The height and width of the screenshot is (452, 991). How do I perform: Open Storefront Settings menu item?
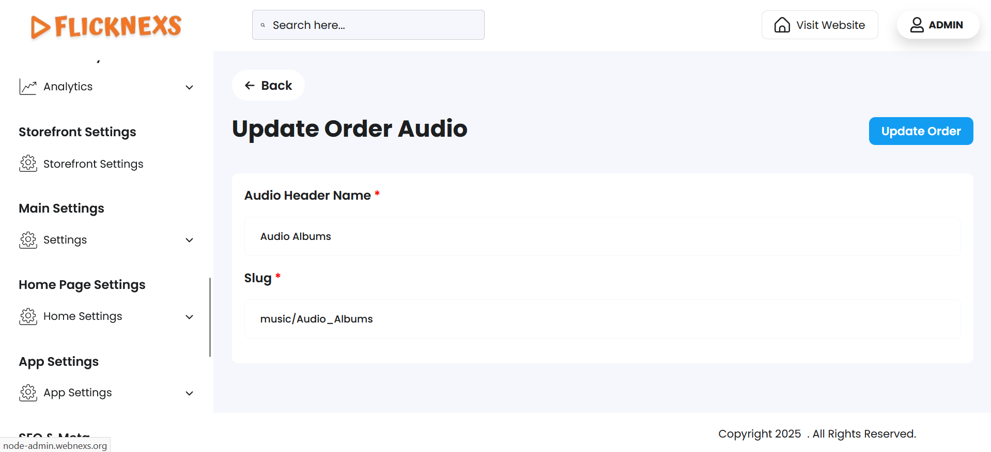(x=93, y=164)
